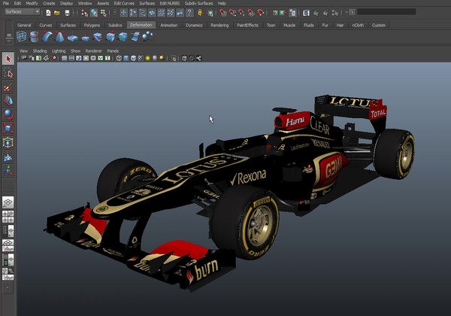
Task: Open viewport Panels menu
Action: point(113,51)
